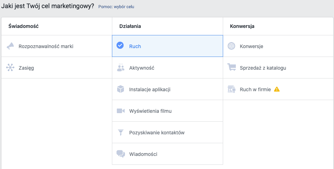Click the Zasięg network icon

[x=10, y=68]
